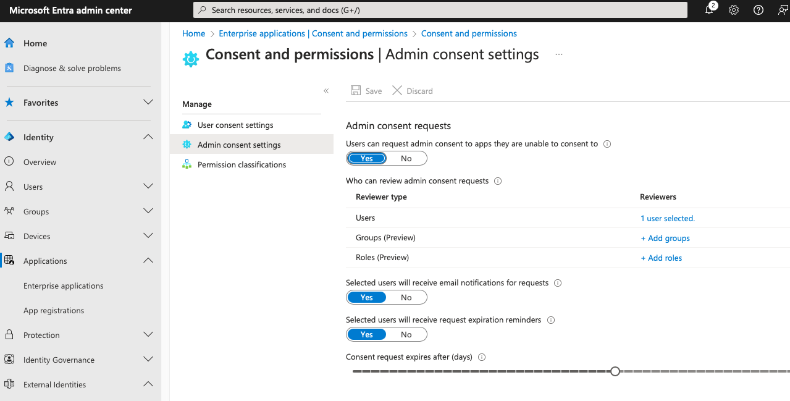Click the consent expiration slider handle
Screen dimensions: 790x401
click(615, 371)
